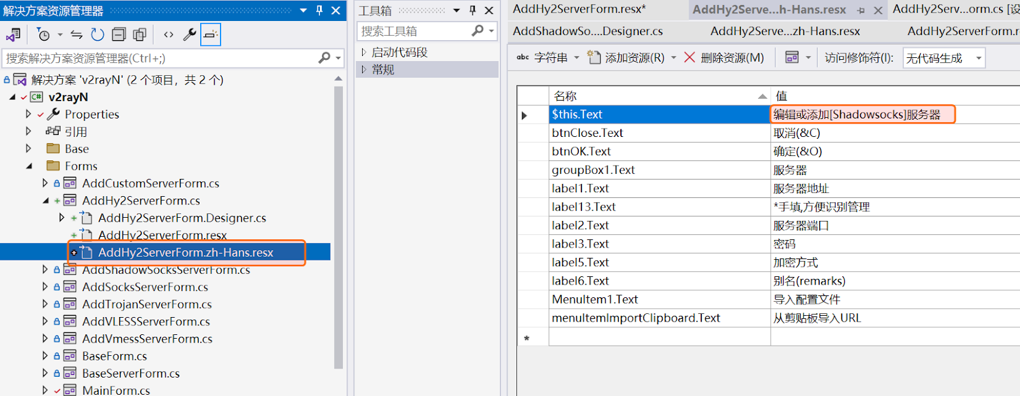Click the Solution Explorer search field
Screen dimensions: 1020x396
pyautogui.click(x=159, y=58)
